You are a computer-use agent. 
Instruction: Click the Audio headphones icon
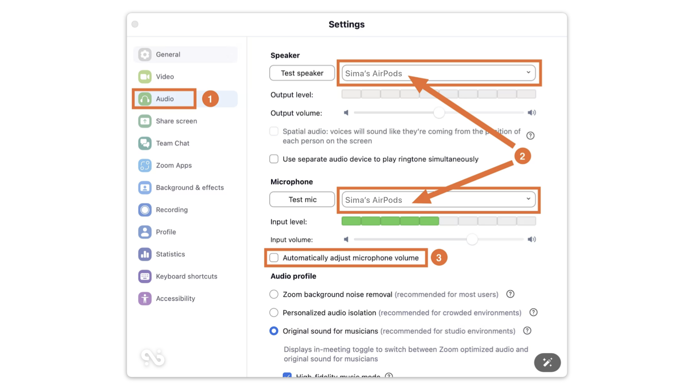(x=145, y=99)
